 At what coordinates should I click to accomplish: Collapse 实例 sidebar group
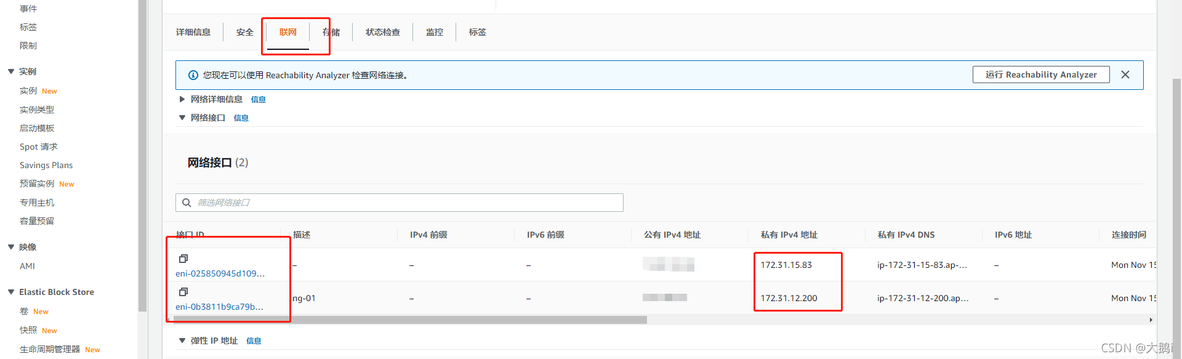(11, 71)
